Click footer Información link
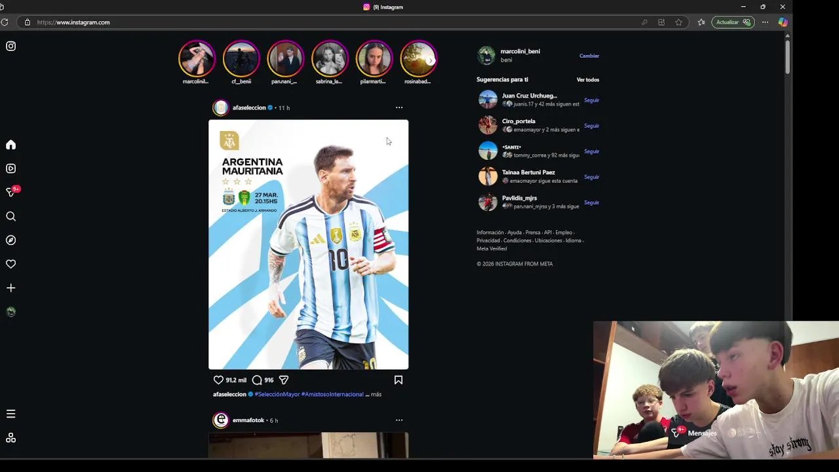 (490, 233)
